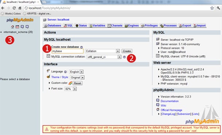
Task: Open the Official Homepage link
Action: tap(171, 110)
